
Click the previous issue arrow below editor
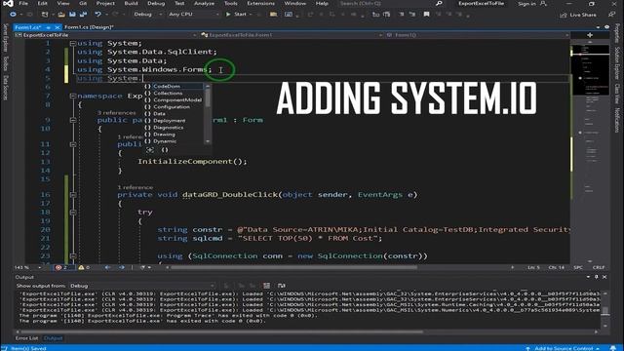[107, 267]
